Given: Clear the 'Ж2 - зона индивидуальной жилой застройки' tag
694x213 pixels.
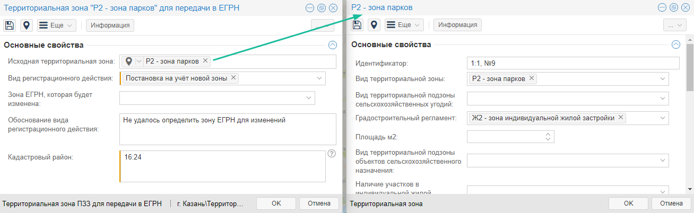Looking at the screenshot, I should tap(621, 118).
